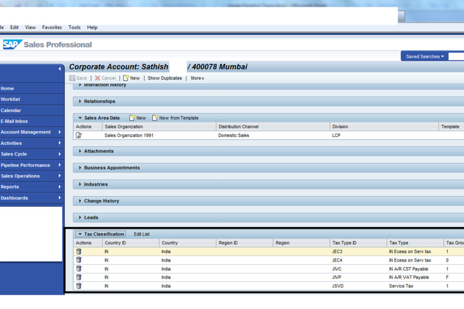Expand Sales Cycle submenu arrow

click(x=59, y=154)
